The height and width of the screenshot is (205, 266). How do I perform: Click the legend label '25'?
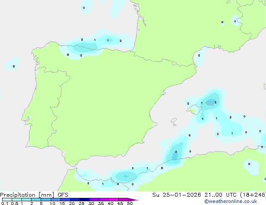[x=81, y=203]
